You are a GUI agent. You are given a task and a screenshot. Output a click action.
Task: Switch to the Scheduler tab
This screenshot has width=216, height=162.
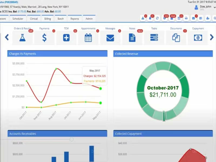click(x=18, y=19)
